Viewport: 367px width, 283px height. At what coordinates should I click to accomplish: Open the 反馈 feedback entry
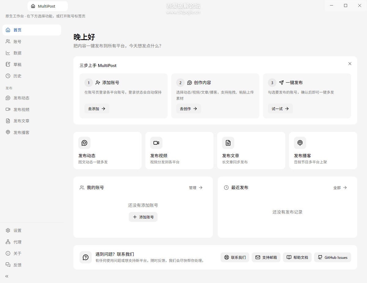point(32,265)
